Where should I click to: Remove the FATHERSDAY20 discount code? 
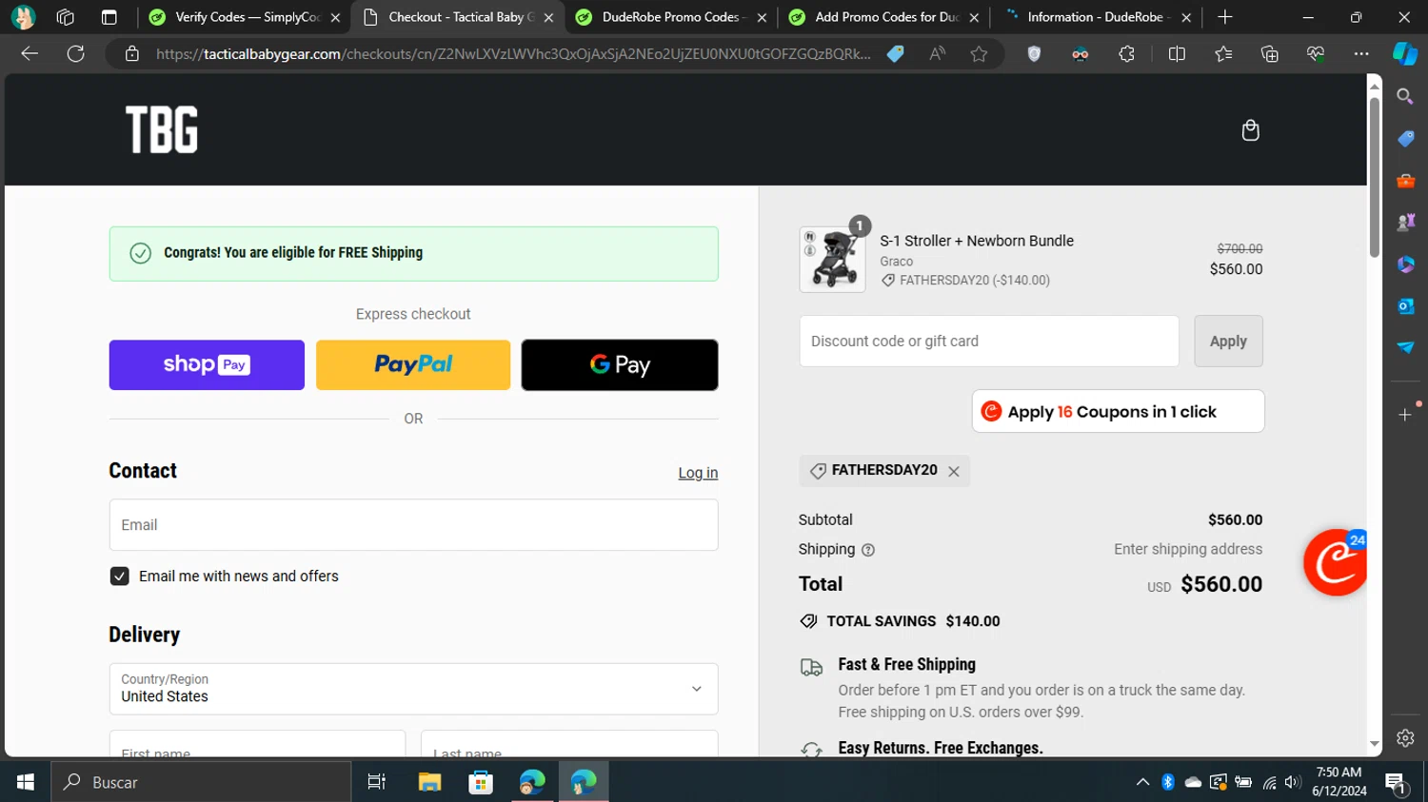point(954,471)
